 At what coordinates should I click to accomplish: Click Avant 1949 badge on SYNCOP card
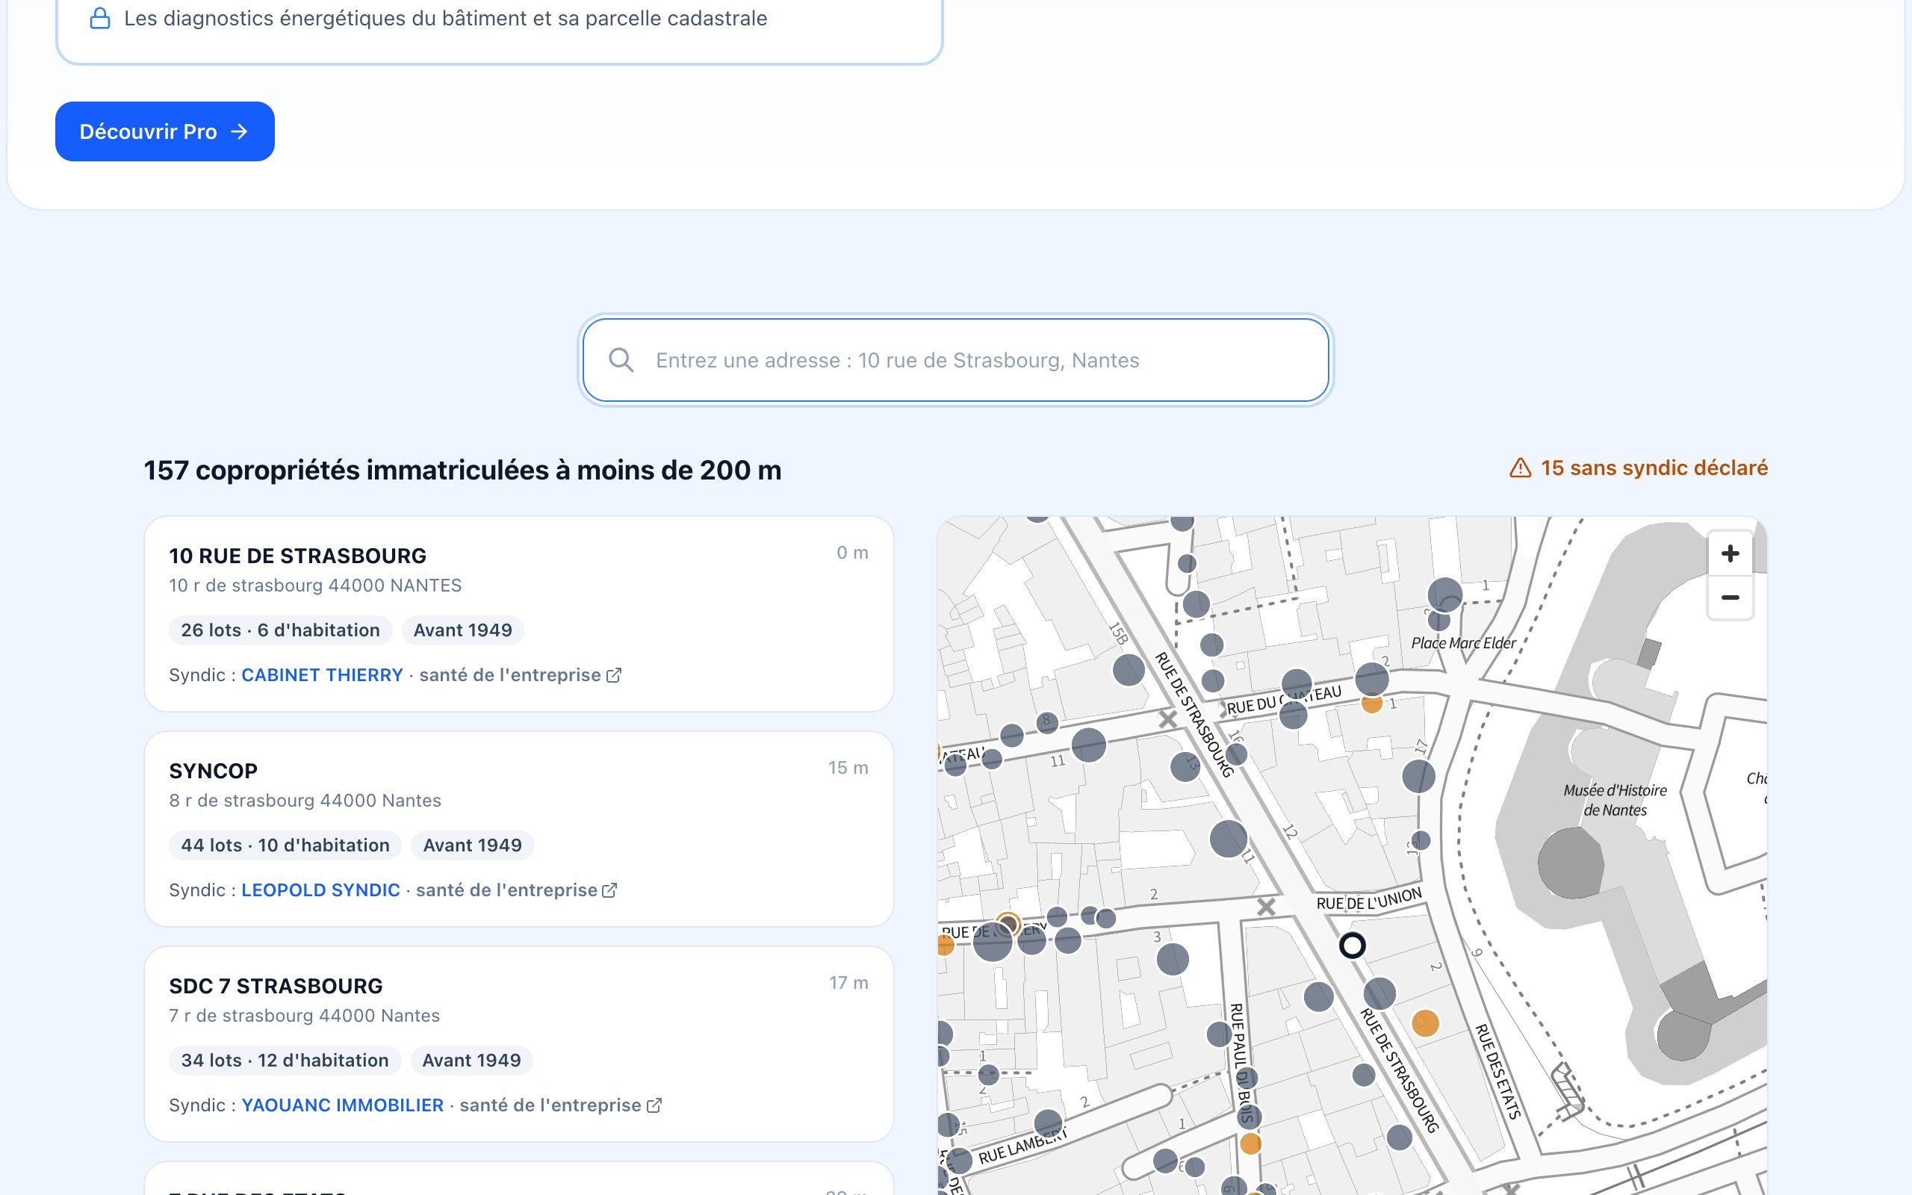(473, 845)
